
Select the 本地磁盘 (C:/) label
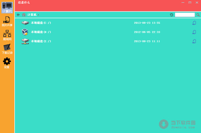click(41, 23)
